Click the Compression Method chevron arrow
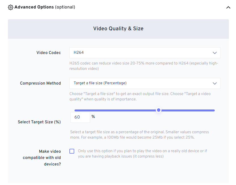Image resolution: width=236 pixels, height=185 pixels. [x=214, y=83]
